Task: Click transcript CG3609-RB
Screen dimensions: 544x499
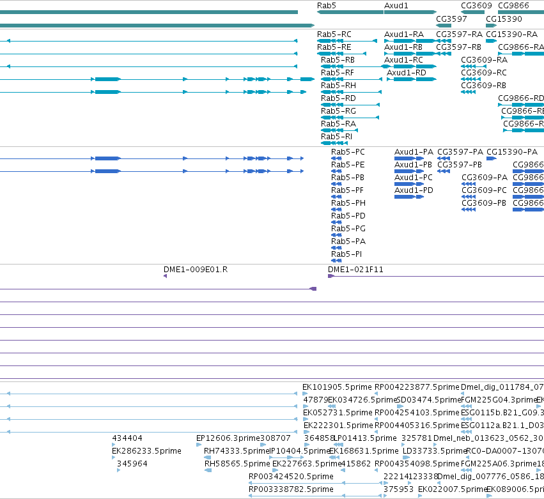Action: pyautogui.click(x=484, y=86)
